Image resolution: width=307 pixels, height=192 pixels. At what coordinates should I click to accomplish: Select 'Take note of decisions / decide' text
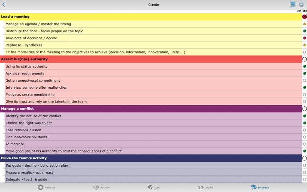tap(31, 38)
